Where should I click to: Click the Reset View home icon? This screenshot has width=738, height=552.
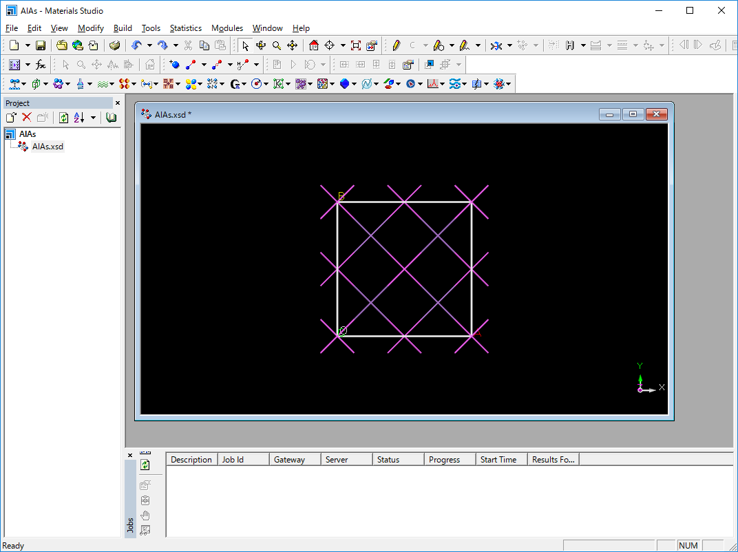[x=314, y=45]
